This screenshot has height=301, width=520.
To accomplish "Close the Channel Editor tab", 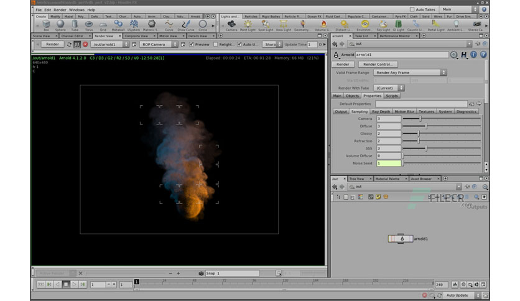I will click(90, 36).
